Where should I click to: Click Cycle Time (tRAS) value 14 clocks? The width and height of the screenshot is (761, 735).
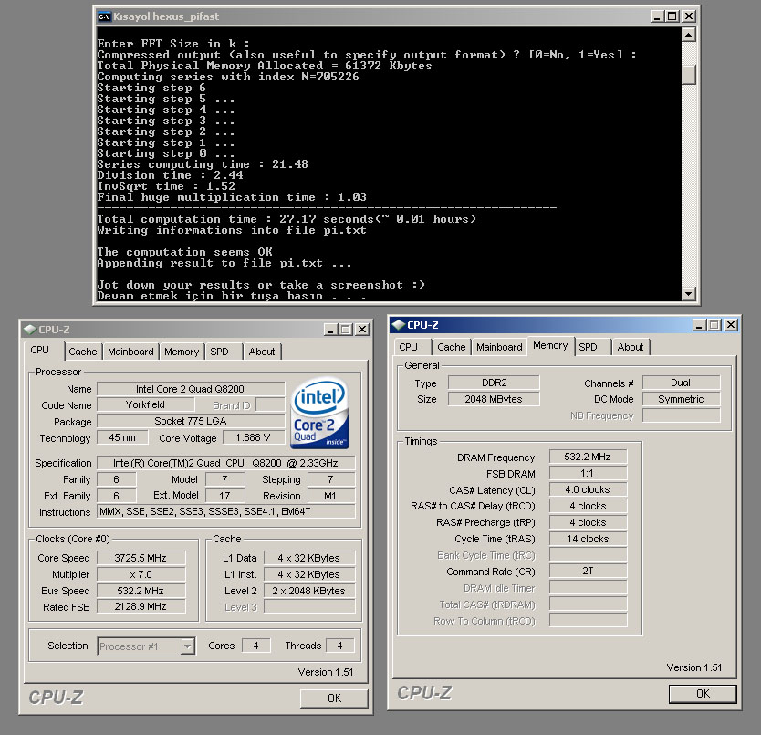pos(588,539)
